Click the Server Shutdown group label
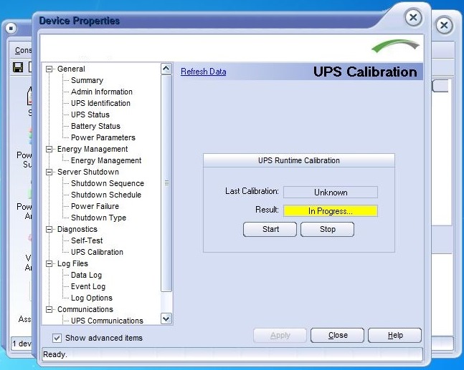The height and width of the screenshot is (370, 464). click(88, 172)
